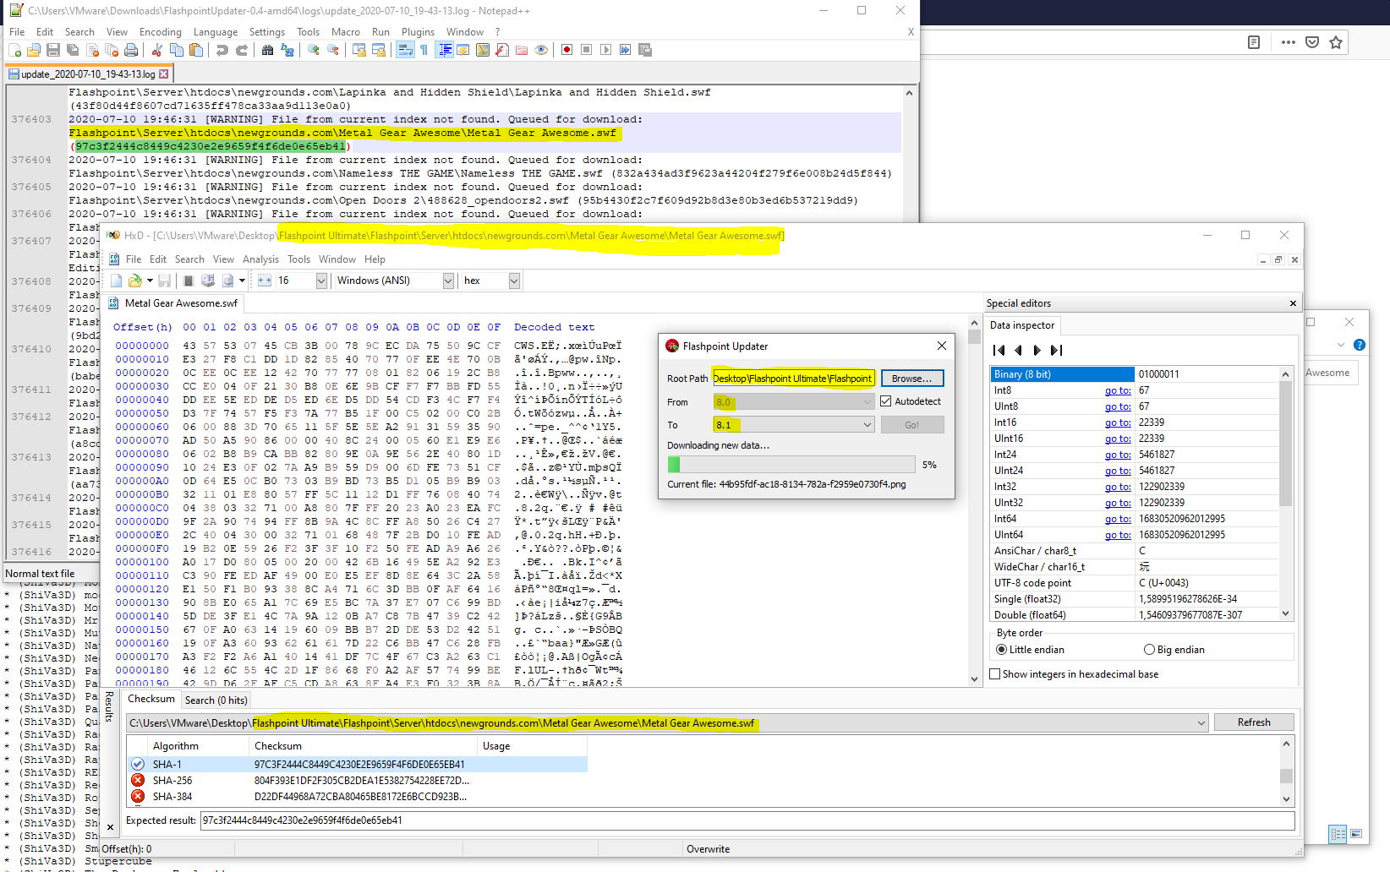1390x872 pixels.
Task: Click Refresh in the Checksum panel
Action: [x=1254, y=722]
